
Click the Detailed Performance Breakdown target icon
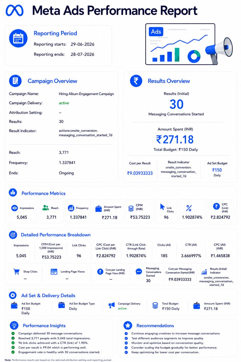pyautogui.click(x=13, y=234)
